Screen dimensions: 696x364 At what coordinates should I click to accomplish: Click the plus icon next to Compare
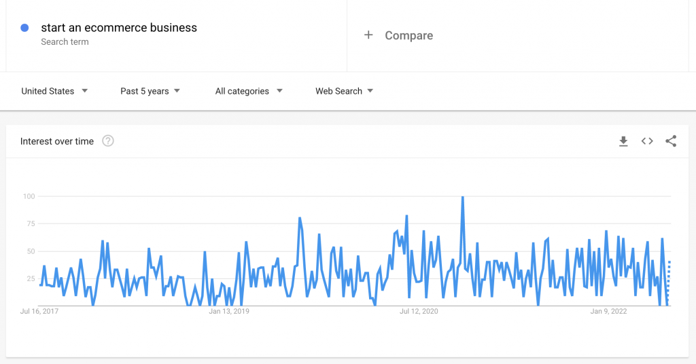click(368, 35)
